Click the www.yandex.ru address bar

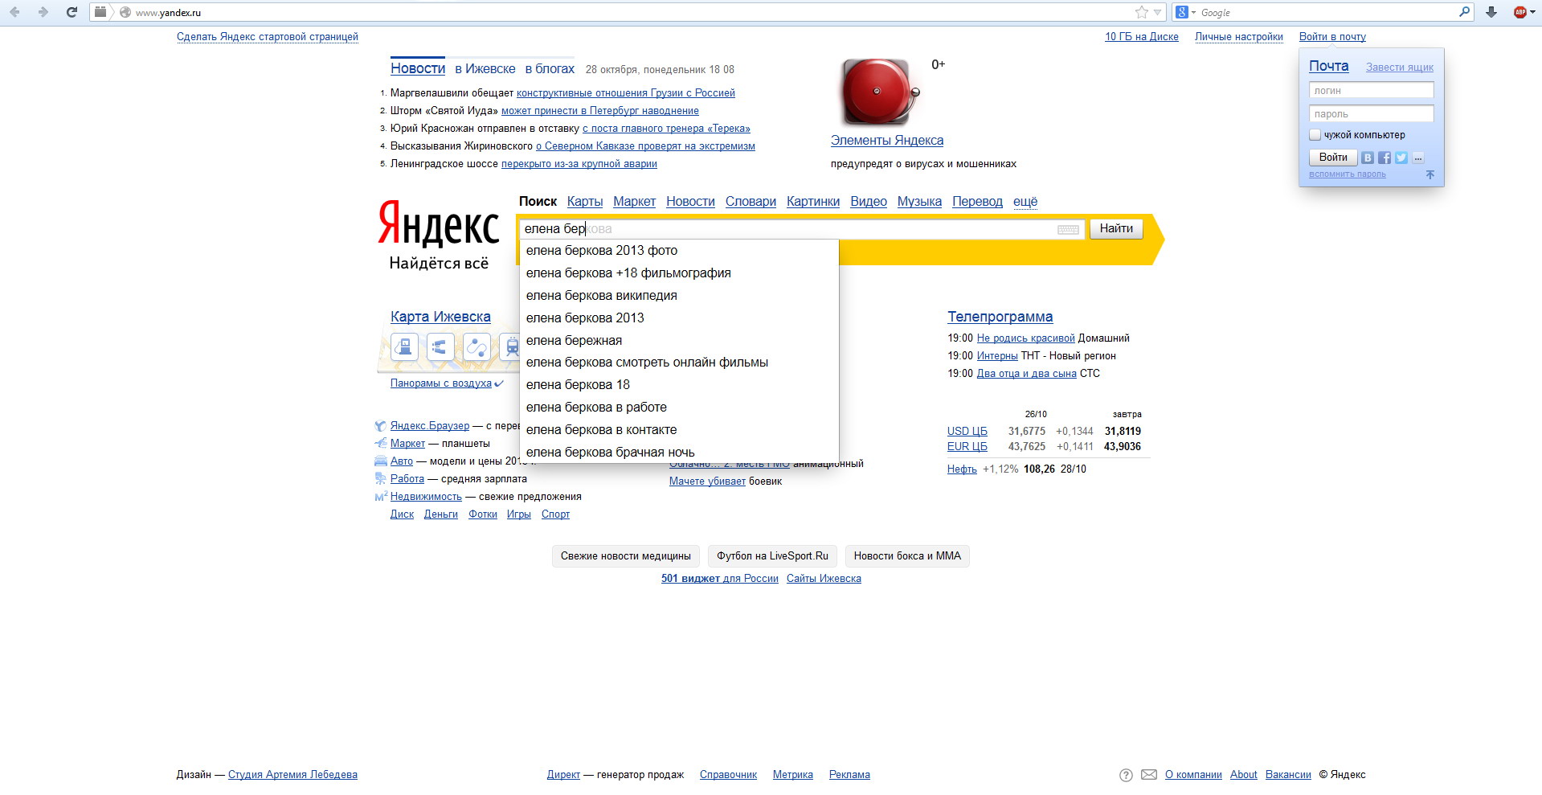tap(627, 12)
